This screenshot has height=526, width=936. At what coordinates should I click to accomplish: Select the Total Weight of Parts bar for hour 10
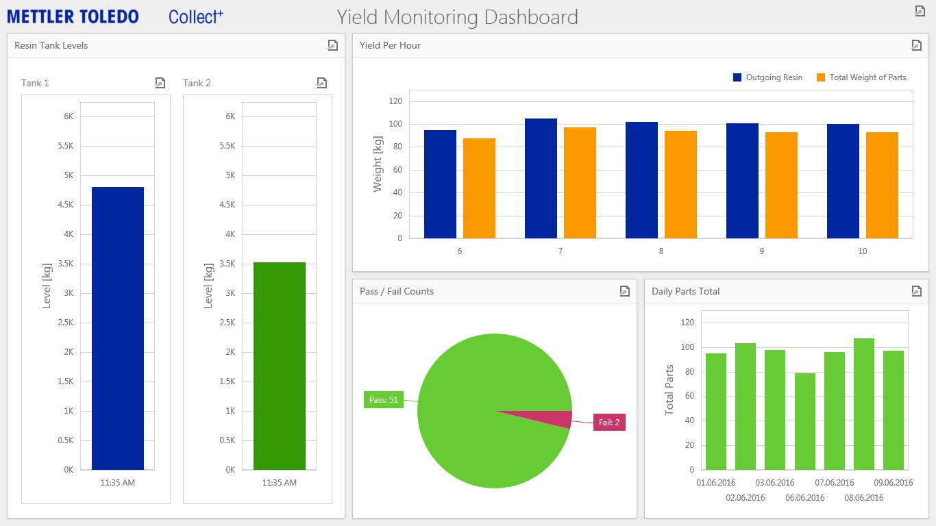[x=882, y=185]
